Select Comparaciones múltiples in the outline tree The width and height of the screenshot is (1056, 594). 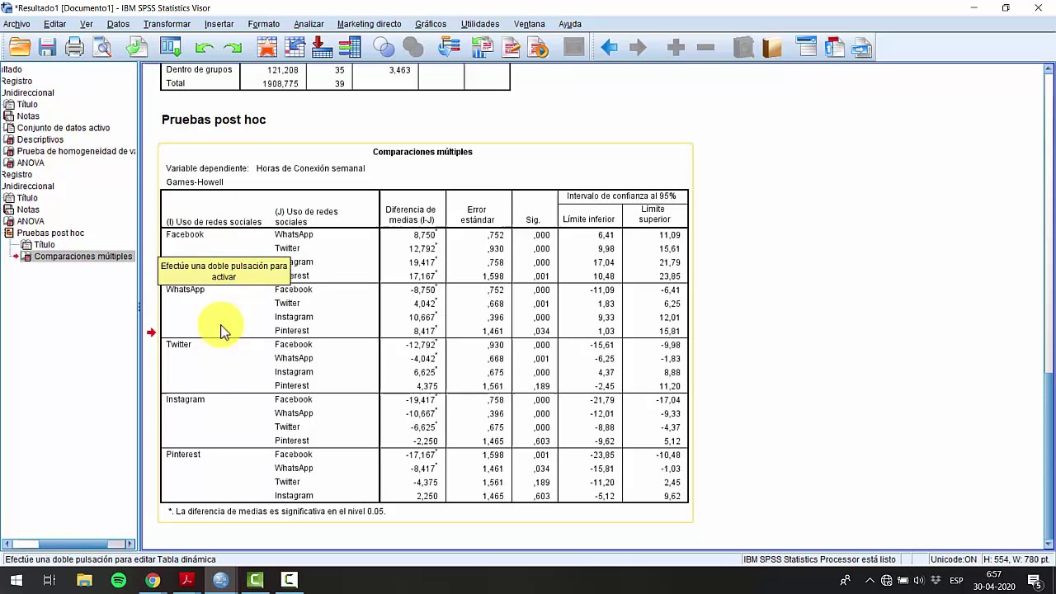coord(82,257)
